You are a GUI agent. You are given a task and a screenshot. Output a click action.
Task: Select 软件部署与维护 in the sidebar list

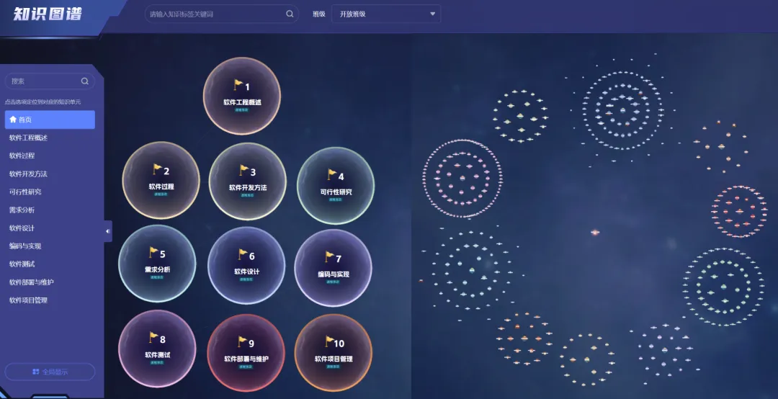[x=31, y=282]
